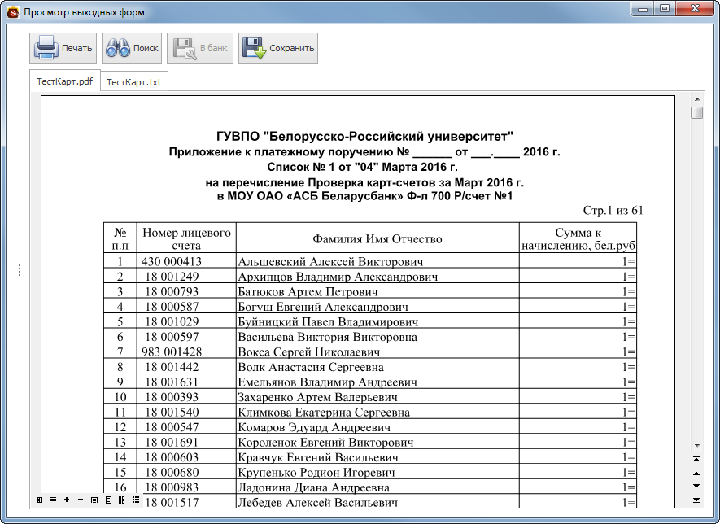This screenshot has width=720, height=524.
Task: Click the scrollbar down arrow
Action: pyautogui.click(x=697, y=445)
